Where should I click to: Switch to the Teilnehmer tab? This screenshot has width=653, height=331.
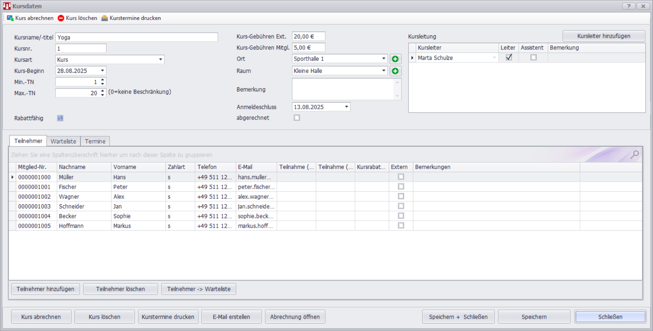click(x=28, y=141)
